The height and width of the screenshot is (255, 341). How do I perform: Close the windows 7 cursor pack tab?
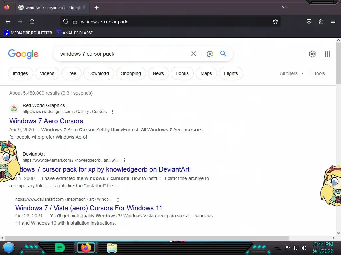pyautogui.click(x=84, y=7)
